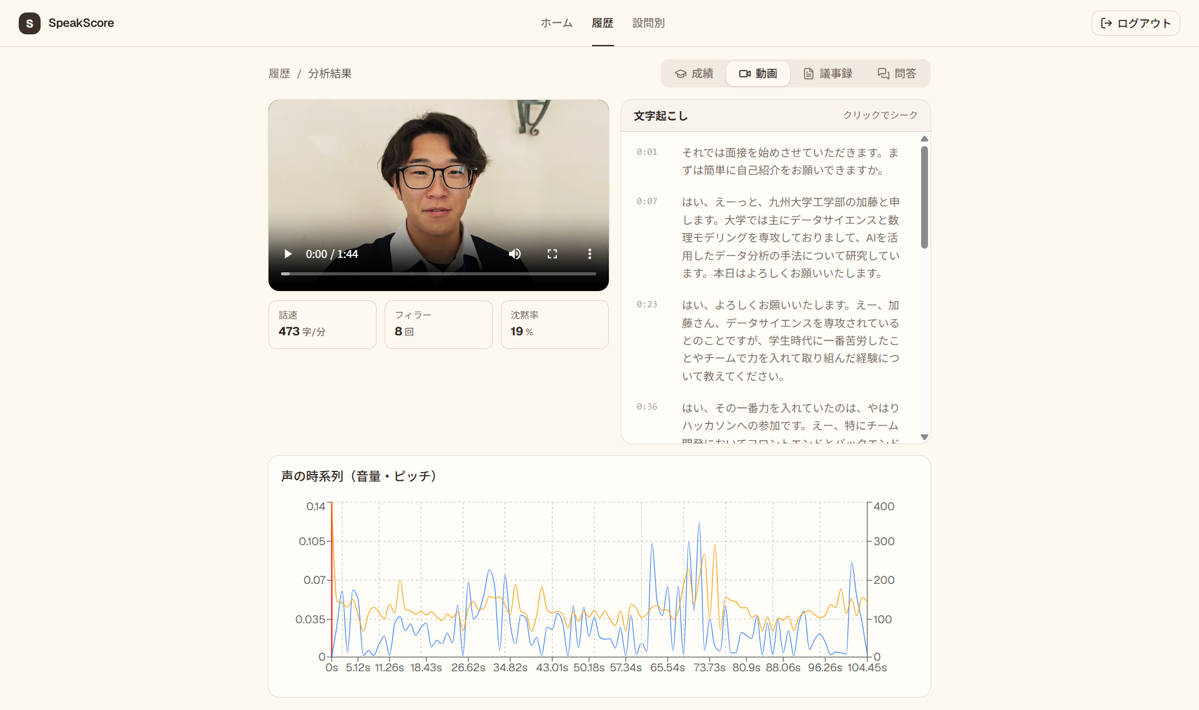Image resolution: width=1199 pixels, height=710 pixels.
Task: Seek to transcript timestamp 0:01
Action: 647,152
